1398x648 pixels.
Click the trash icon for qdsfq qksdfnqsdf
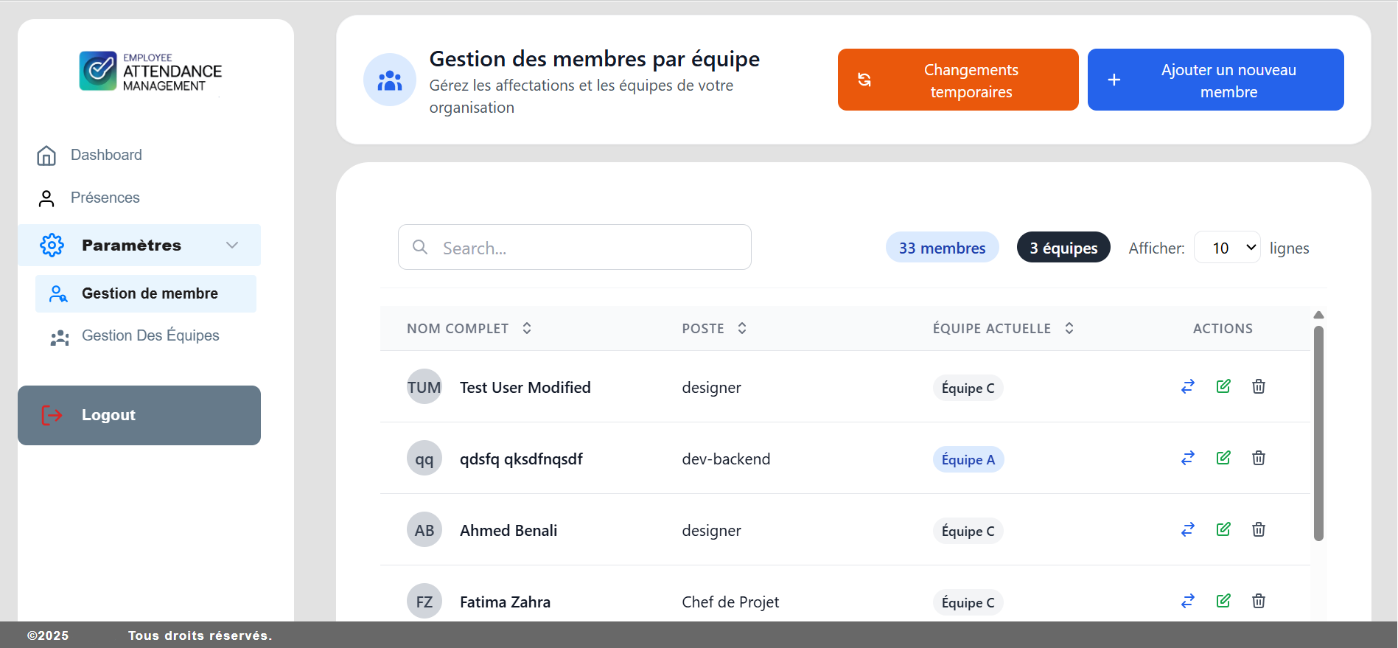(1259, 458)
